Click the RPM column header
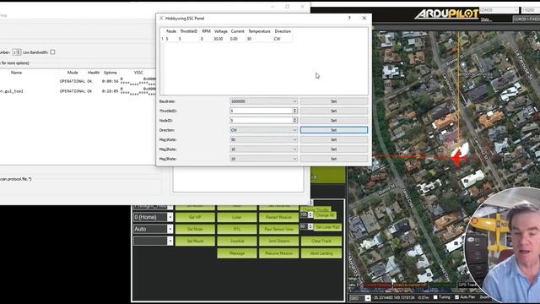 (x=206, y=31)
